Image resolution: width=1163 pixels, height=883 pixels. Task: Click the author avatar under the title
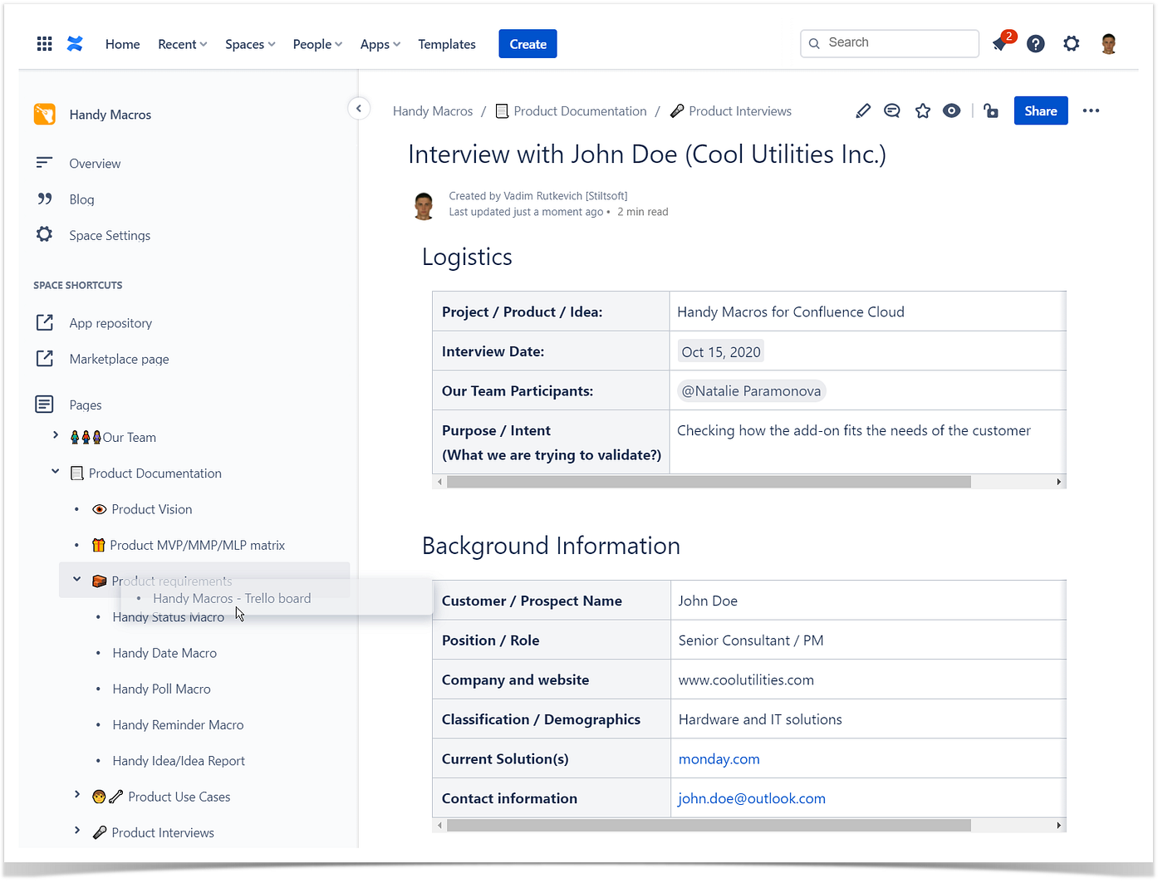tap(424, 205)
